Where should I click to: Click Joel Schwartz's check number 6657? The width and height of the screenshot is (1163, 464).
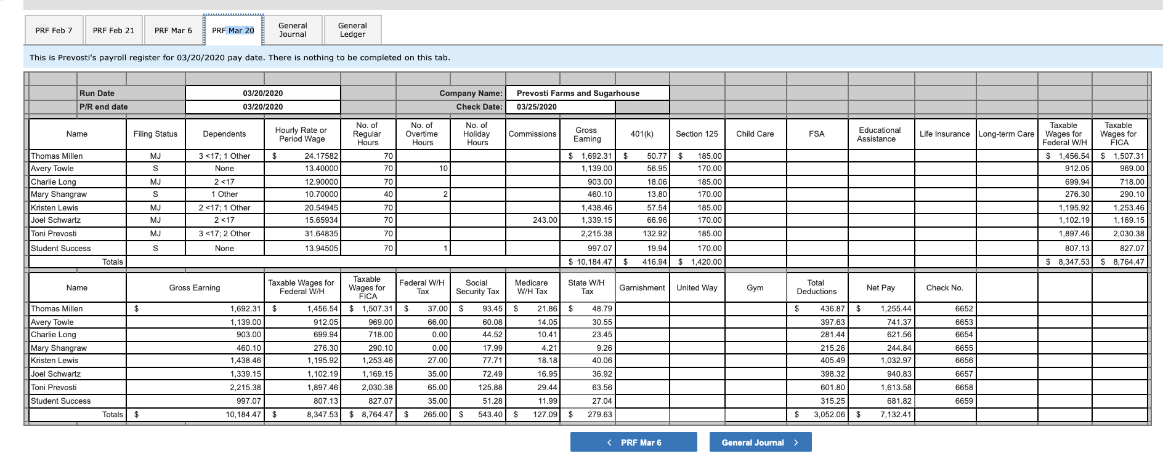pos(944,374)
